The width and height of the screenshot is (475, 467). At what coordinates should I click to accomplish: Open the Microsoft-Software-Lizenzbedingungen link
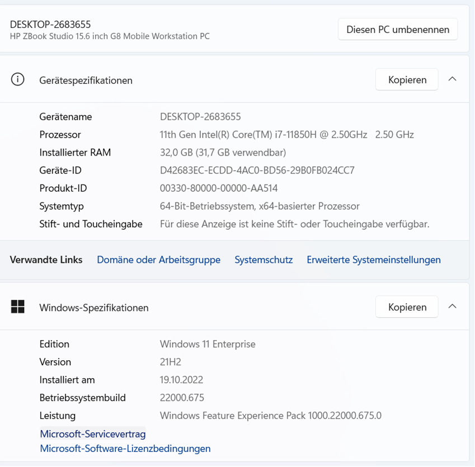(125, 449)
